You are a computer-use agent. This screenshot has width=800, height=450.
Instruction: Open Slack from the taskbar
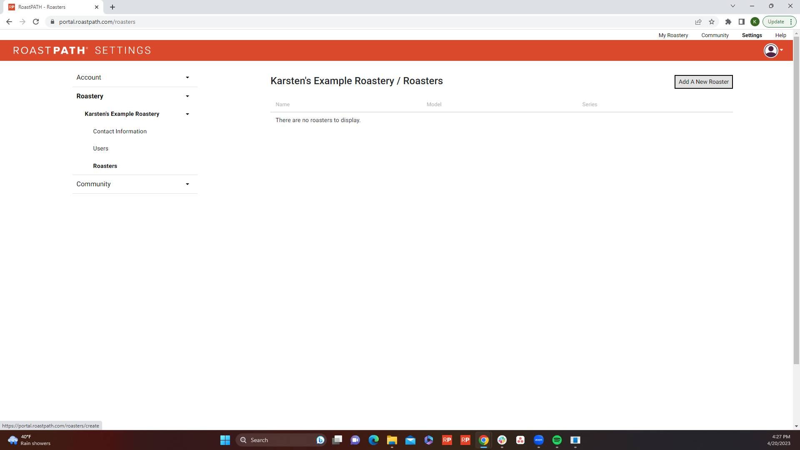502,440
